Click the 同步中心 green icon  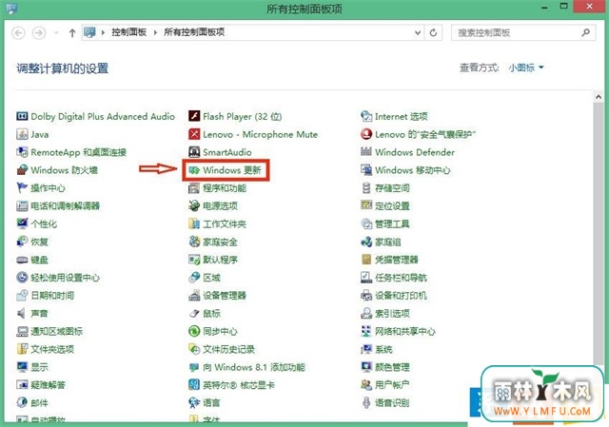(194, 331)
